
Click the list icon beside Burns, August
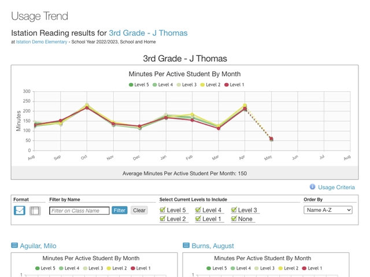(186, 245)
